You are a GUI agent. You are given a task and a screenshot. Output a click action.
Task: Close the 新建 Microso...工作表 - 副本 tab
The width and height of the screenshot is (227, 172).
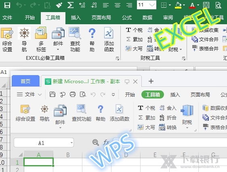135,82
